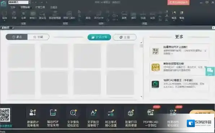Open the floating chat feedback icon
Image resolution: width=215 pixels, height=133 pixels.
210,71
